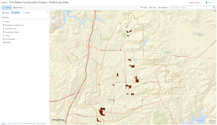Viewport: 217px width, 125px height.
Task: Click the find my location button
Action: 53,25
